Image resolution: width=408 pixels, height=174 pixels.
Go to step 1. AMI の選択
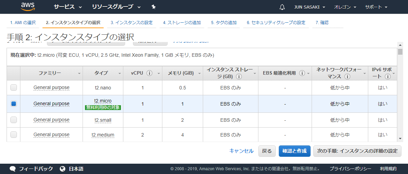click(x=23, y=23)
